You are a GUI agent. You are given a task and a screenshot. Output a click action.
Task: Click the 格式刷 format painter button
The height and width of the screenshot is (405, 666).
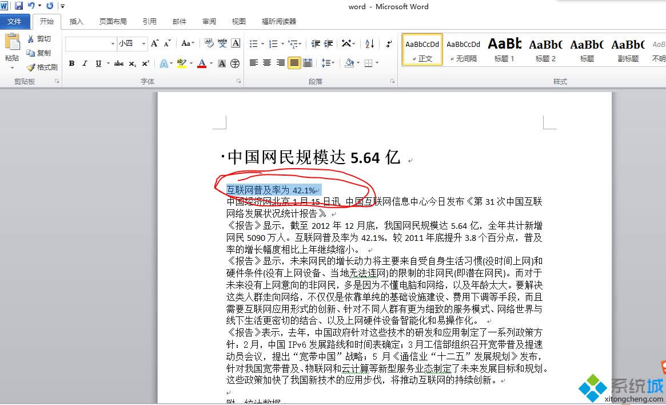[42, 67]
